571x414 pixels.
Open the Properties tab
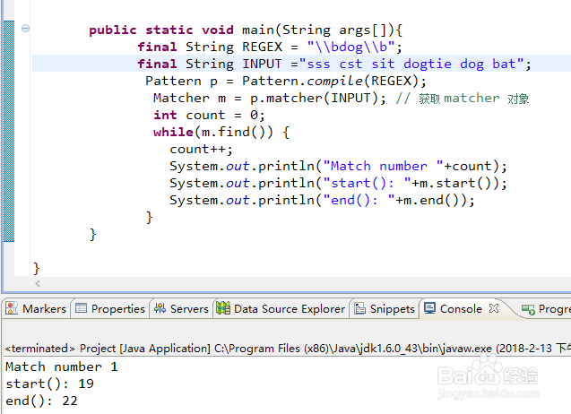110,309
